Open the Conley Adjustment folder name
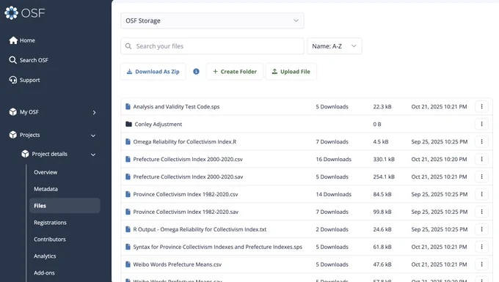The image size is (499, 282). (x=159, y=125)
